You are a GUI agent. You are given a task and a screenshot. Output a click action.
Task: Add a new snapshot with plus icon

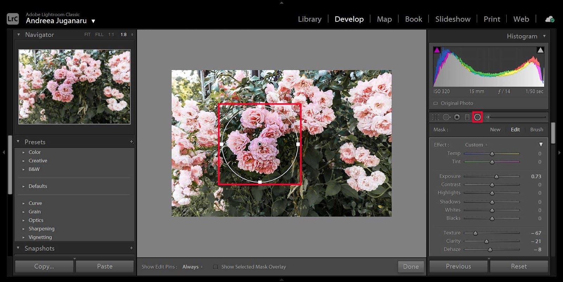132,248
